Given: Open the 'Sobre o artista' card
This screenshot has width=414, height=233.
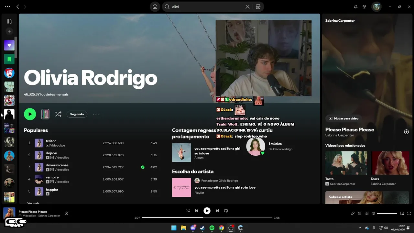Looking at the screenshot, I should point(367,198).
